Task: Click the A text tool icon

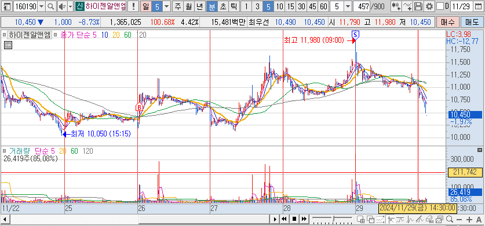Action: click(x=479, y=220)
